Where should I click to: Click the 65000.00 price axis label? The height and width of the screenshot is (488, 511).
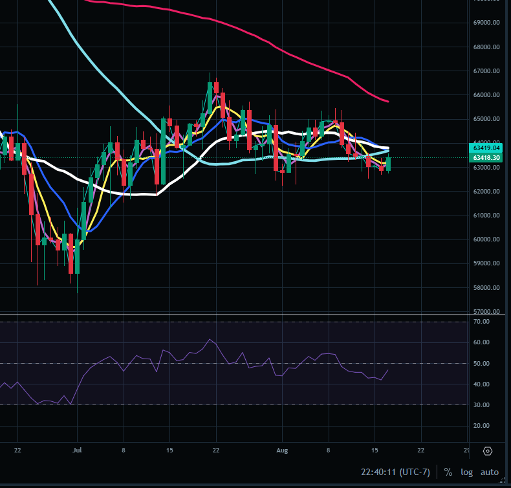click(486, 119)
